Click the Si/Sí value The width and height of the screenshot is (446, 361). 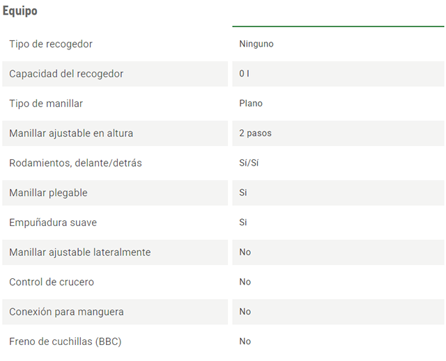pos(249,163)
